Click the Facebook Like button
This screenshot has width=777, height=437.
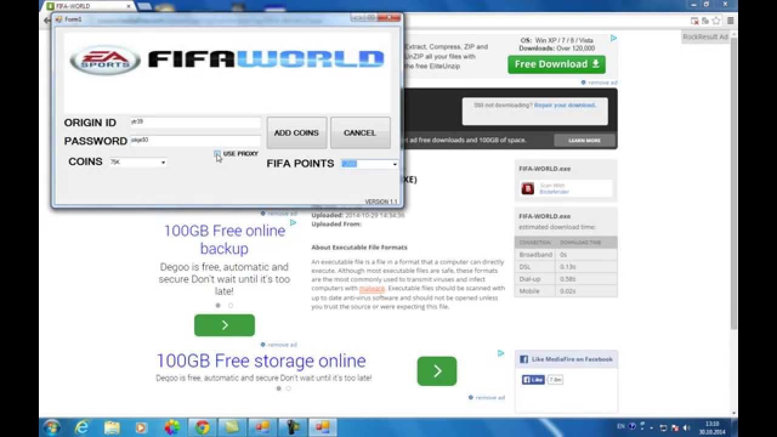tap(534, 380)
